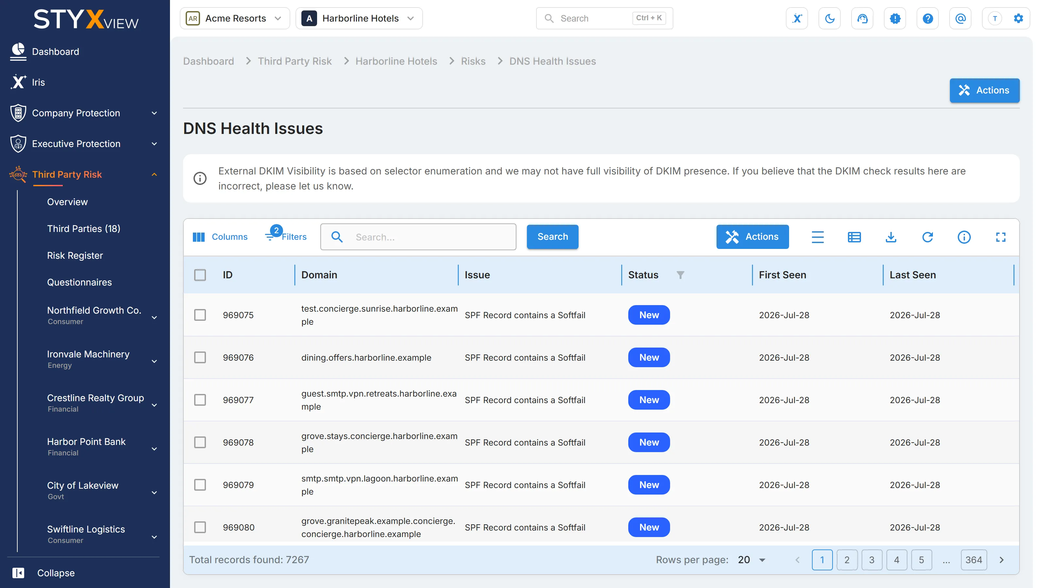1046x588 pixels.
Task: Open settings gear icon in top bar
Action: point(1018,18)
